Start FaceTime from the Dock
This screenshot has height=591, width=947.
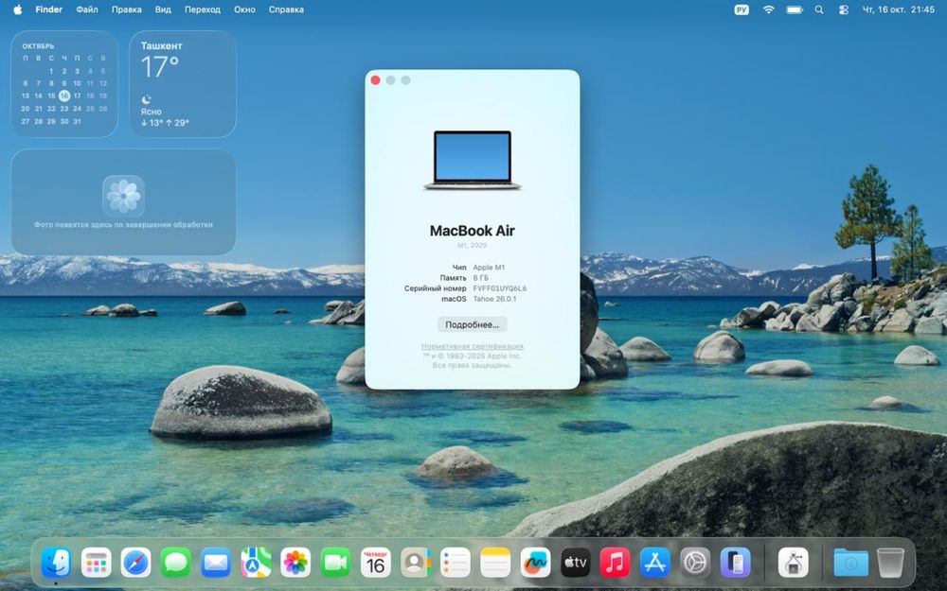[x=335, y=563]
